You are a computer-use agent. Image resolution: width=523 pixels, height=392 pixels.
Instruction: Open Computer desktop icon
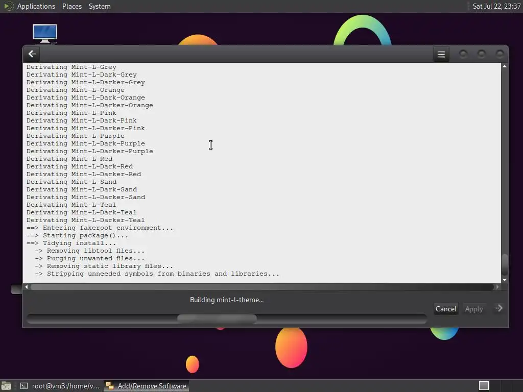tap(45, 34)
